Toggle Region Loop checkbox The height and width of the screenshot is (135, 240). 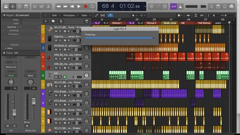(21, 23)
